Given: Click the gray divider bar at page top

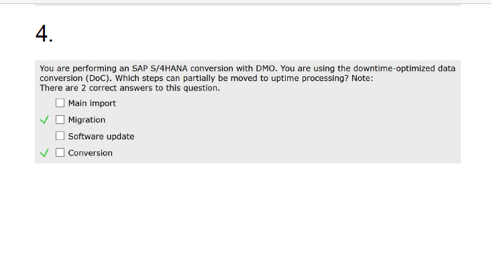Looking at the screenshot, I should click(x=248, y=3).
